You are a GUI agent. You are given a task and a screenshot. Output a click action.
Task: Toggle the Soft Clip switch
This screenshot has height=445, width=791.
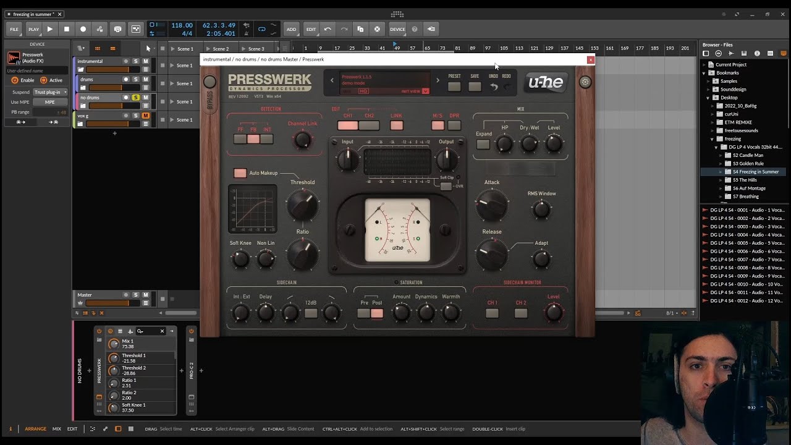coord(446,186)
